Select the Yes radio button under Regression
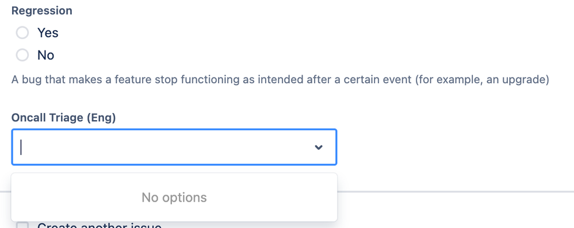Screen dimensions: 574x228 pyautogui.click(x=22, y=33)
